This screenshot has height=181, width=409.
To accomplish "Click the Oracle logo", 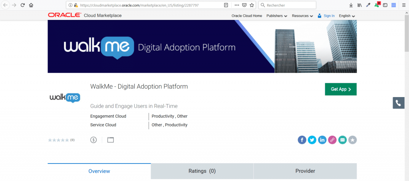I will [64, 16].
